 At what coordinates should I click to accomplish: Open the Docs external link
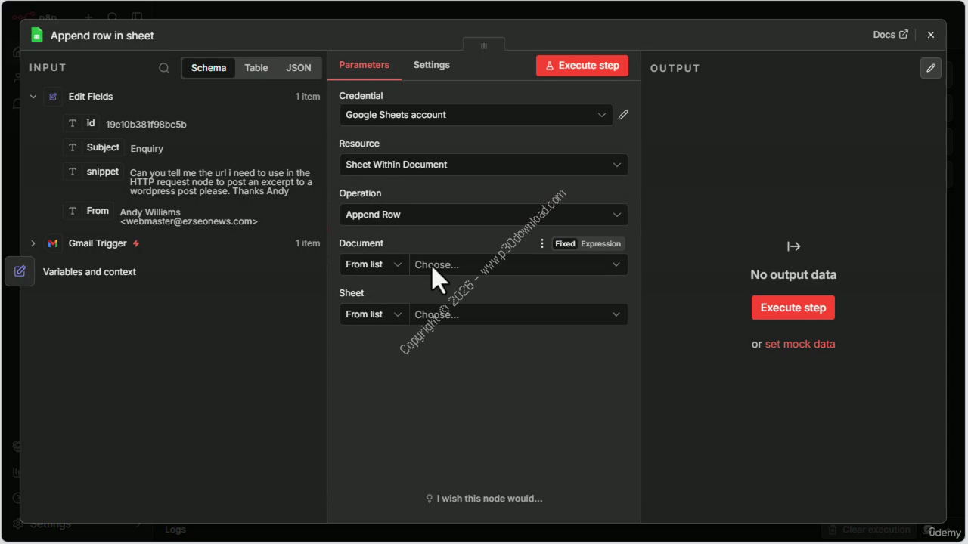coord(890,35)
